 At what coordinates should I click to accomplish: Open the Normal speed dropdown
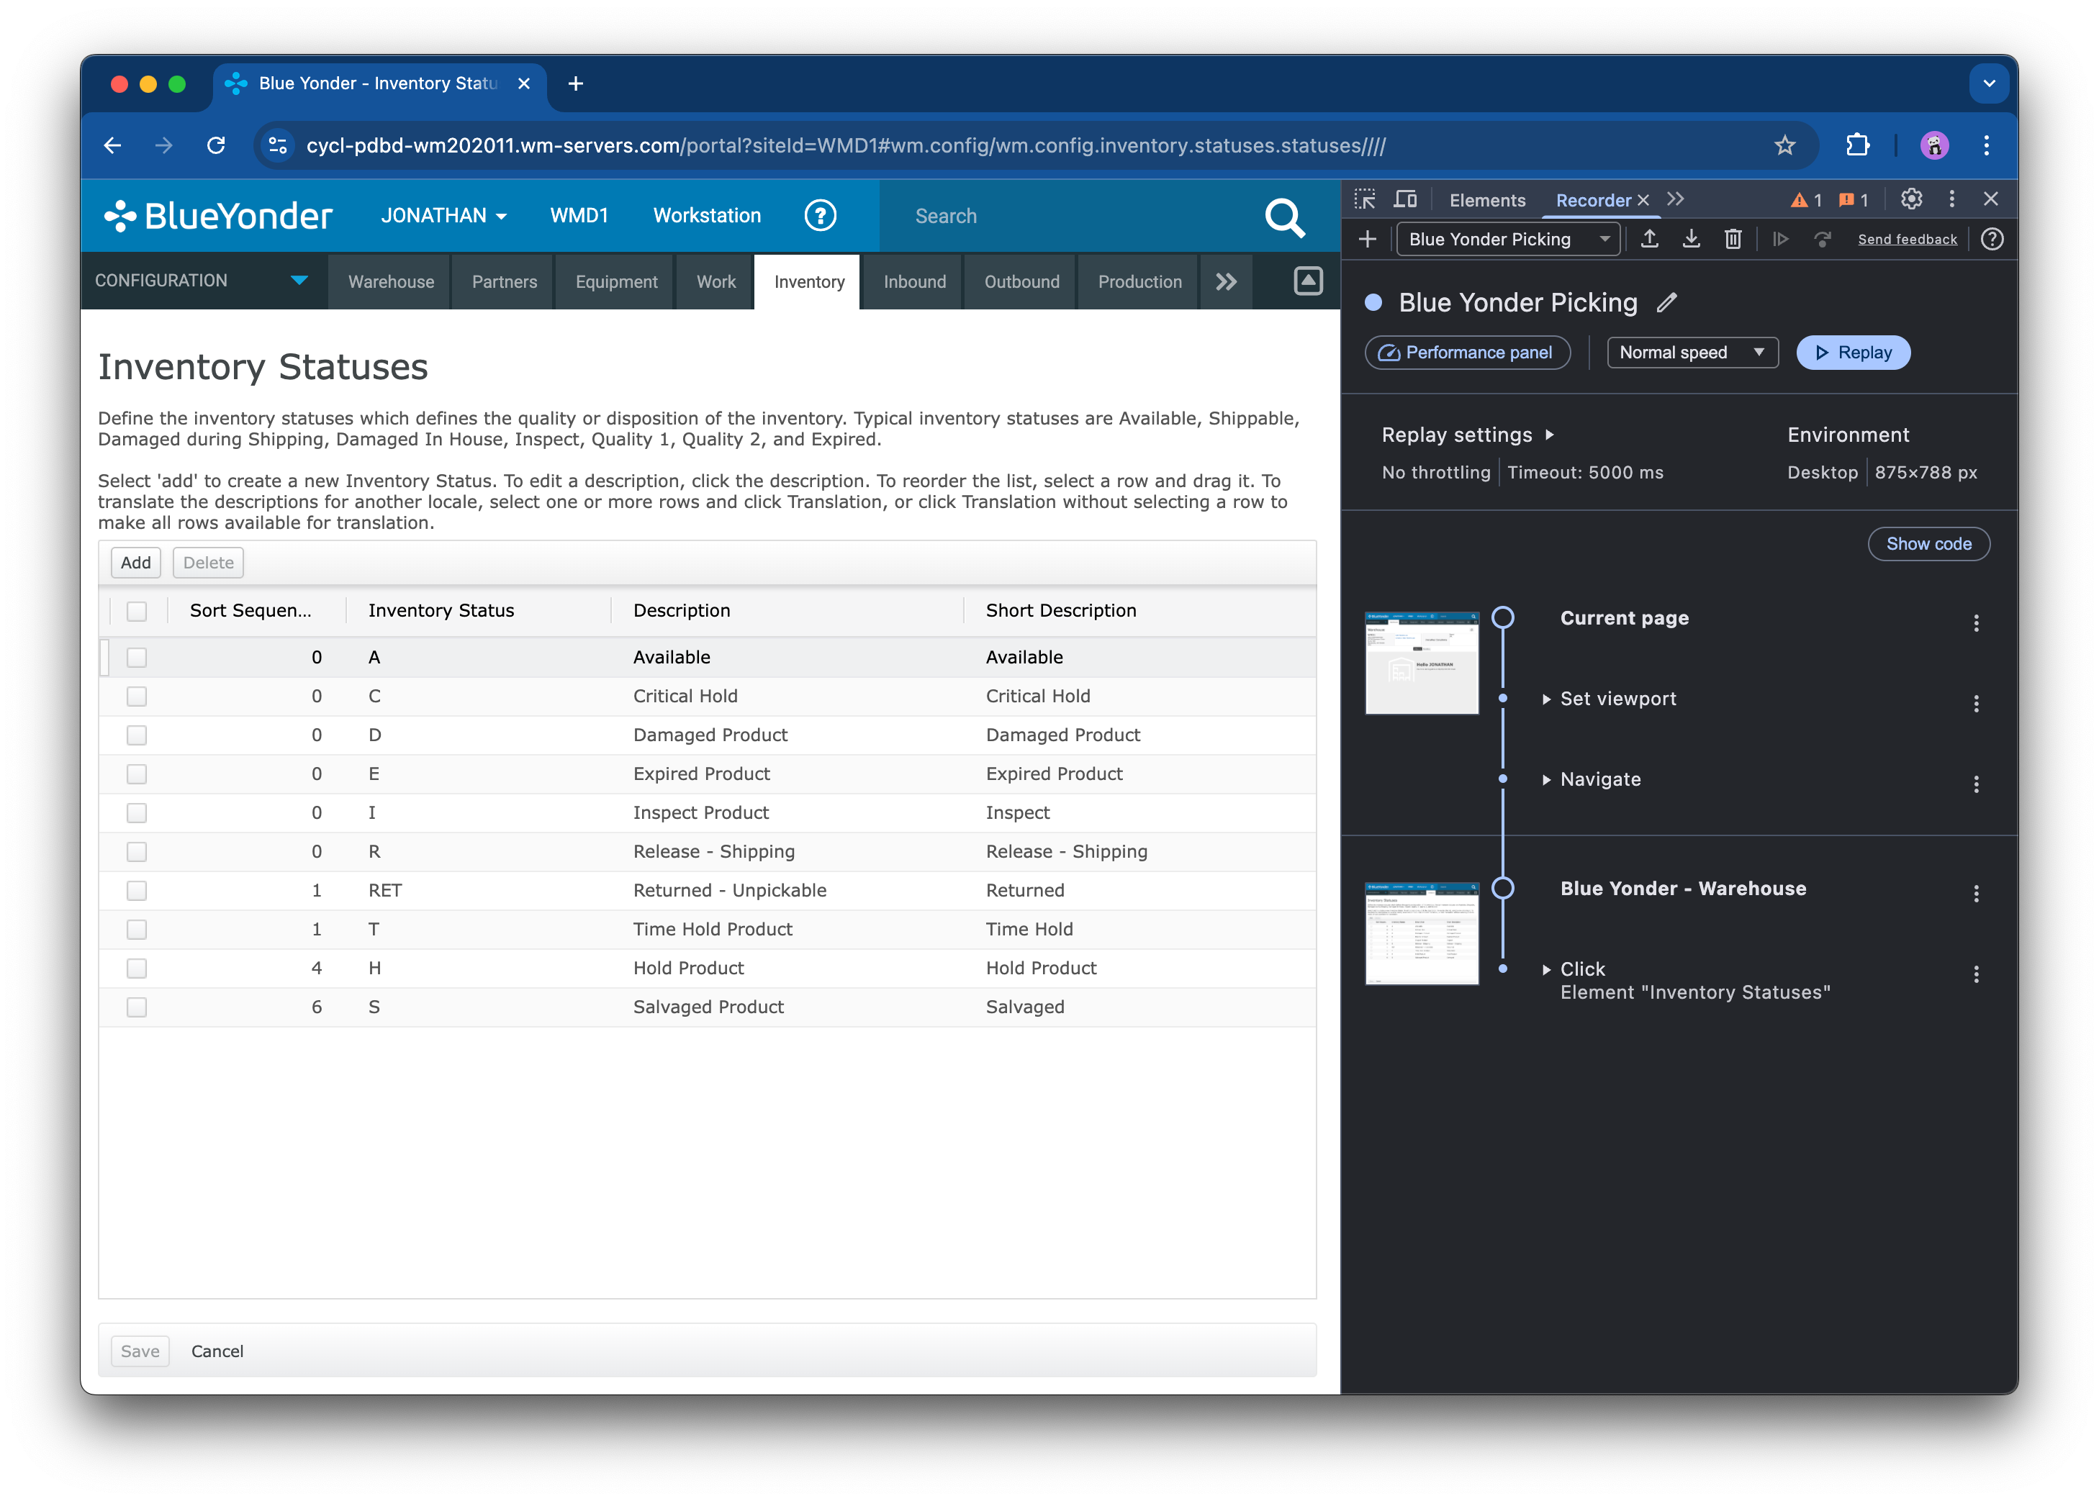tap(1691, 352)
